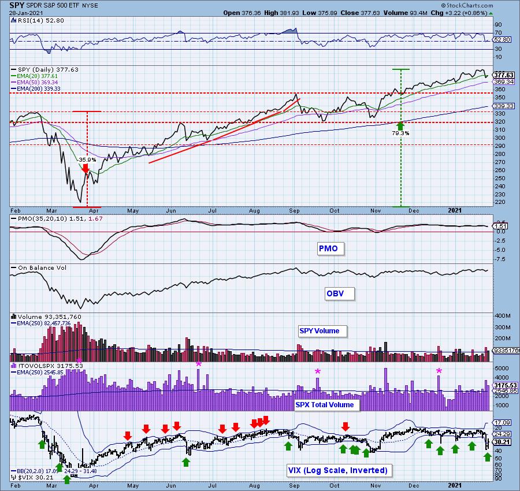Click the 1.51 PMO axis value tag
Screen dimensions: 520x491
[x=500, y=226]
